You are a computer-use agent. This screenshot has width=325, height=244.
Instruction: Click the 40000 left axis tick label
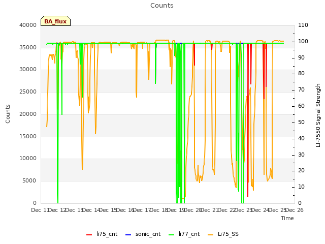click(28, 25)
